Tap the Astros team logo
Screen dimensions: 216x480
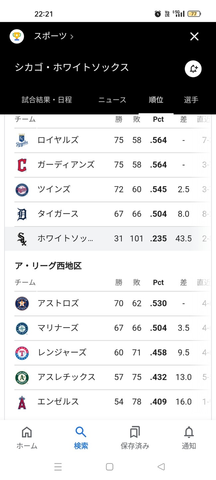[x=22, y=303]
